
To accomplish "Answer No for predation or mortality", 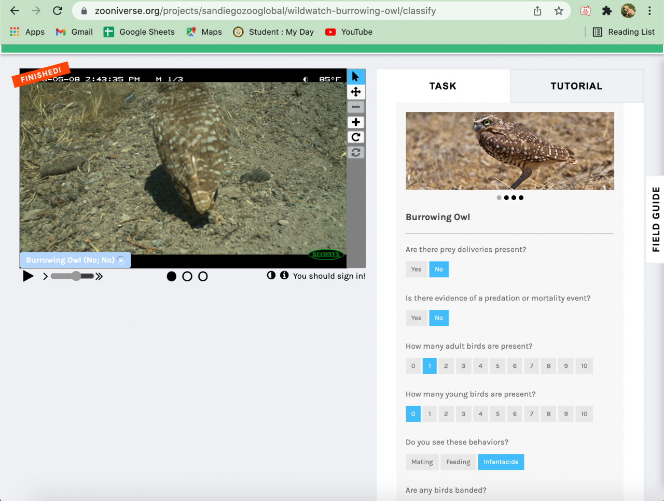I will pyautogui.click(x=439, y=318).
